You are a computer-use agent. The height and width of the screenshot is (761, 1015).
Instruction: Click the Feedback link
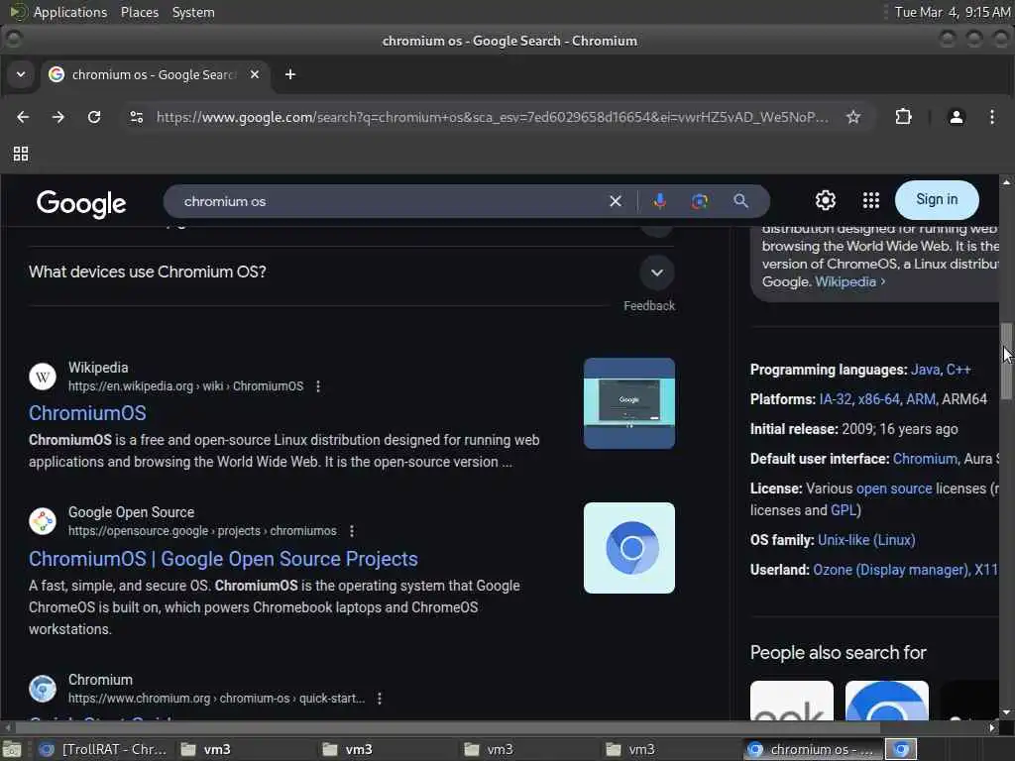[x=649, y=306]
